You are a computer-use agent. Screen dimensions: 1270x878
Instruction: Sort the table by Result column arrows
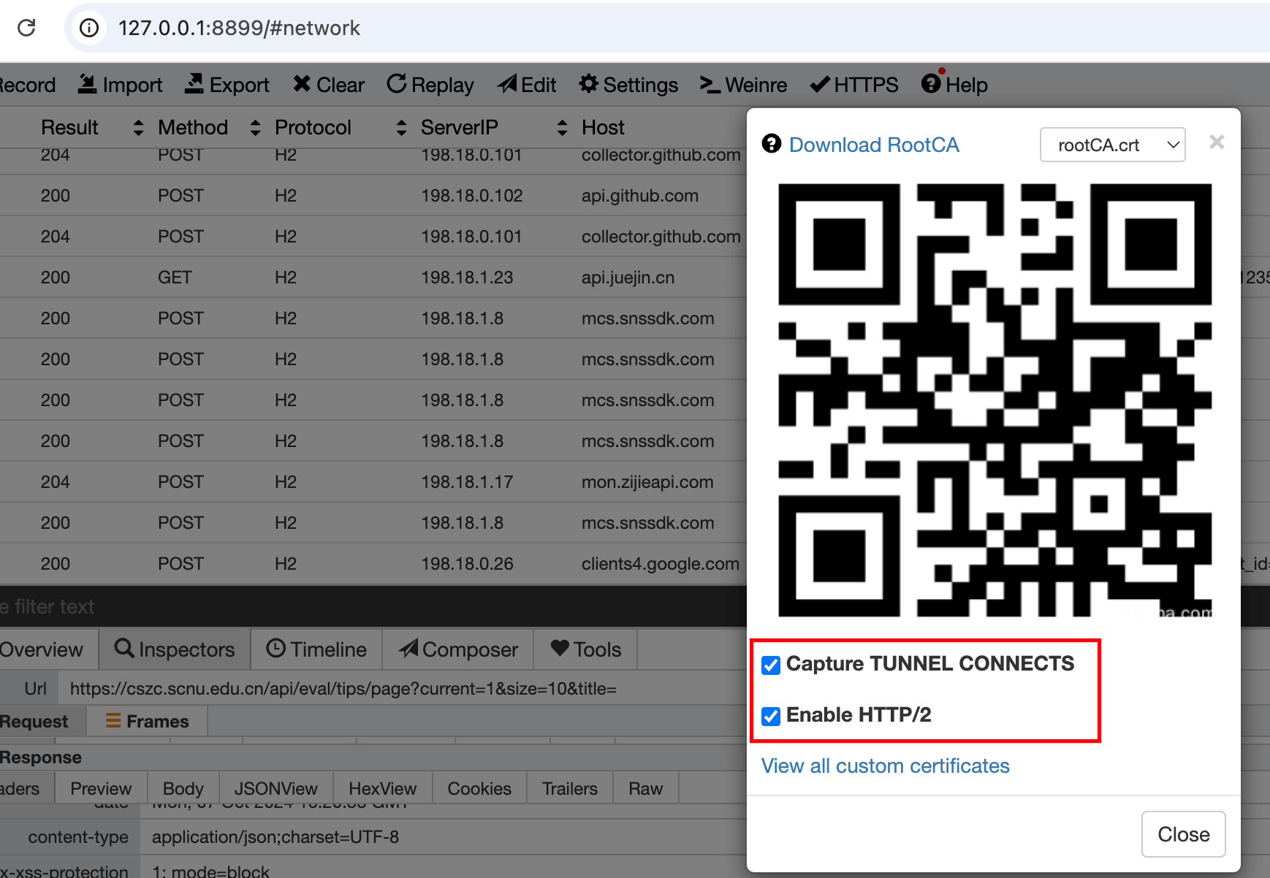pos(138,128)
